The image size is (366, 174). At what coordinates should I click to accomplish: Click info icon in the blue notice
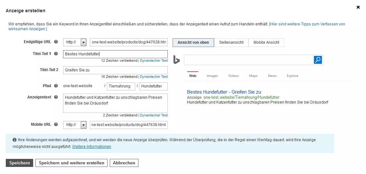pyautogui.click(x=14, y=140)
